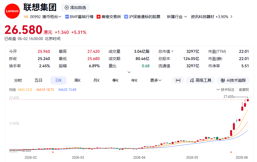Select the 月K chart tab

click(96, 80)
